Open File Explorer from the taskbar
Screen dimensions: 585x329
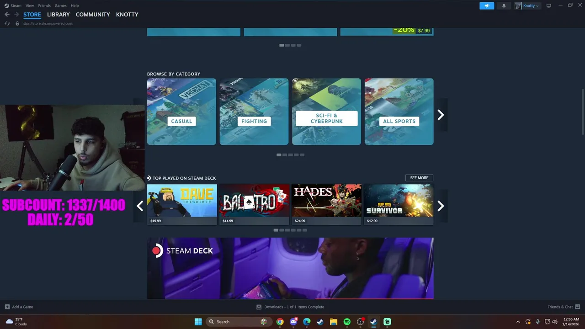(334, 322)
